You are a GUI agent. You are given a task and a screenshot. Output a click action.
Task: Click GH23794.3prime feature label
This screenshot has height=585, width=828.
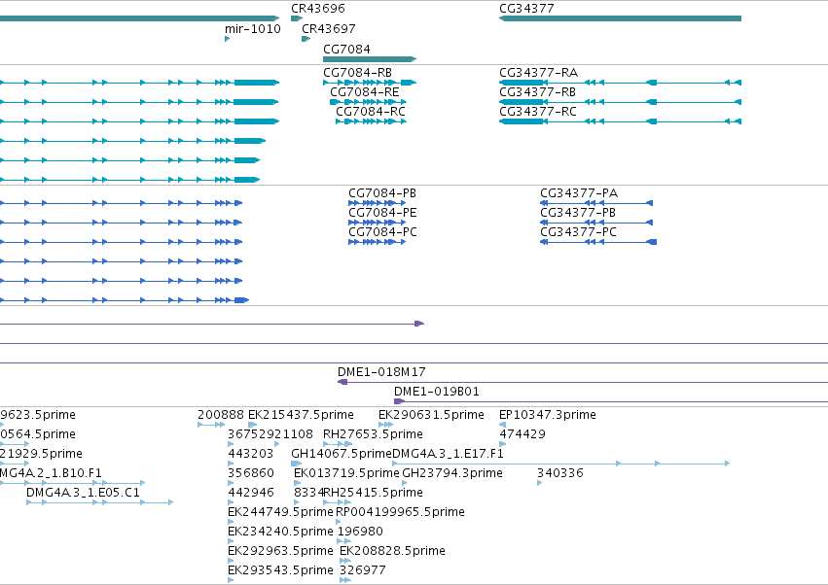pos(452,473)
